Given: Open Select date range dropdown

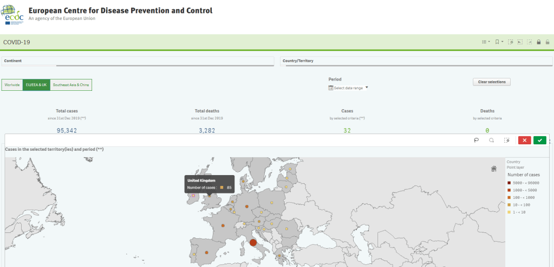Looking at the screenshot, I should coord(348,88).
